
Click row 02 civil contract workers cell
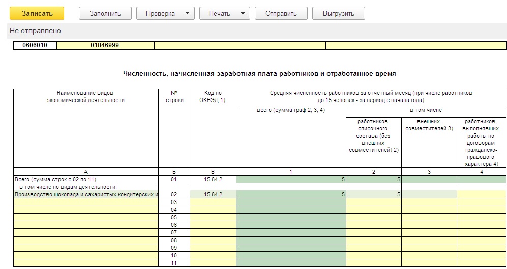[482, 194]
